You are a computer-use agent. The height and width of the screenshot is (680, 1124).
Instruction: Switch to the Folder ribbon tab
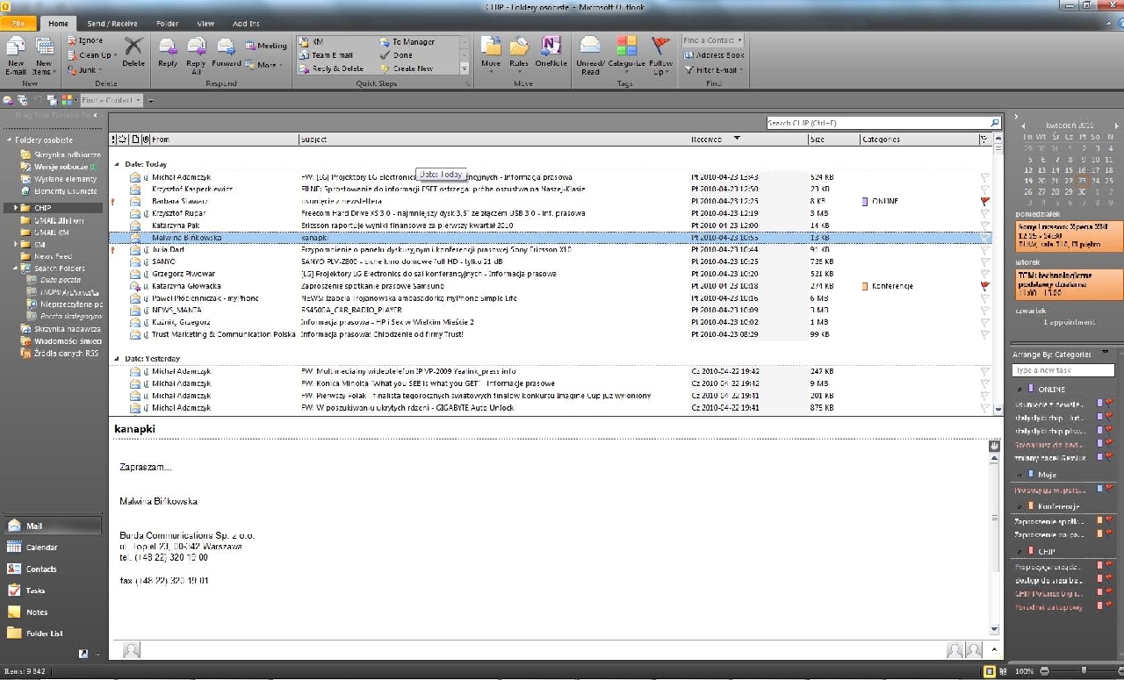167,24
